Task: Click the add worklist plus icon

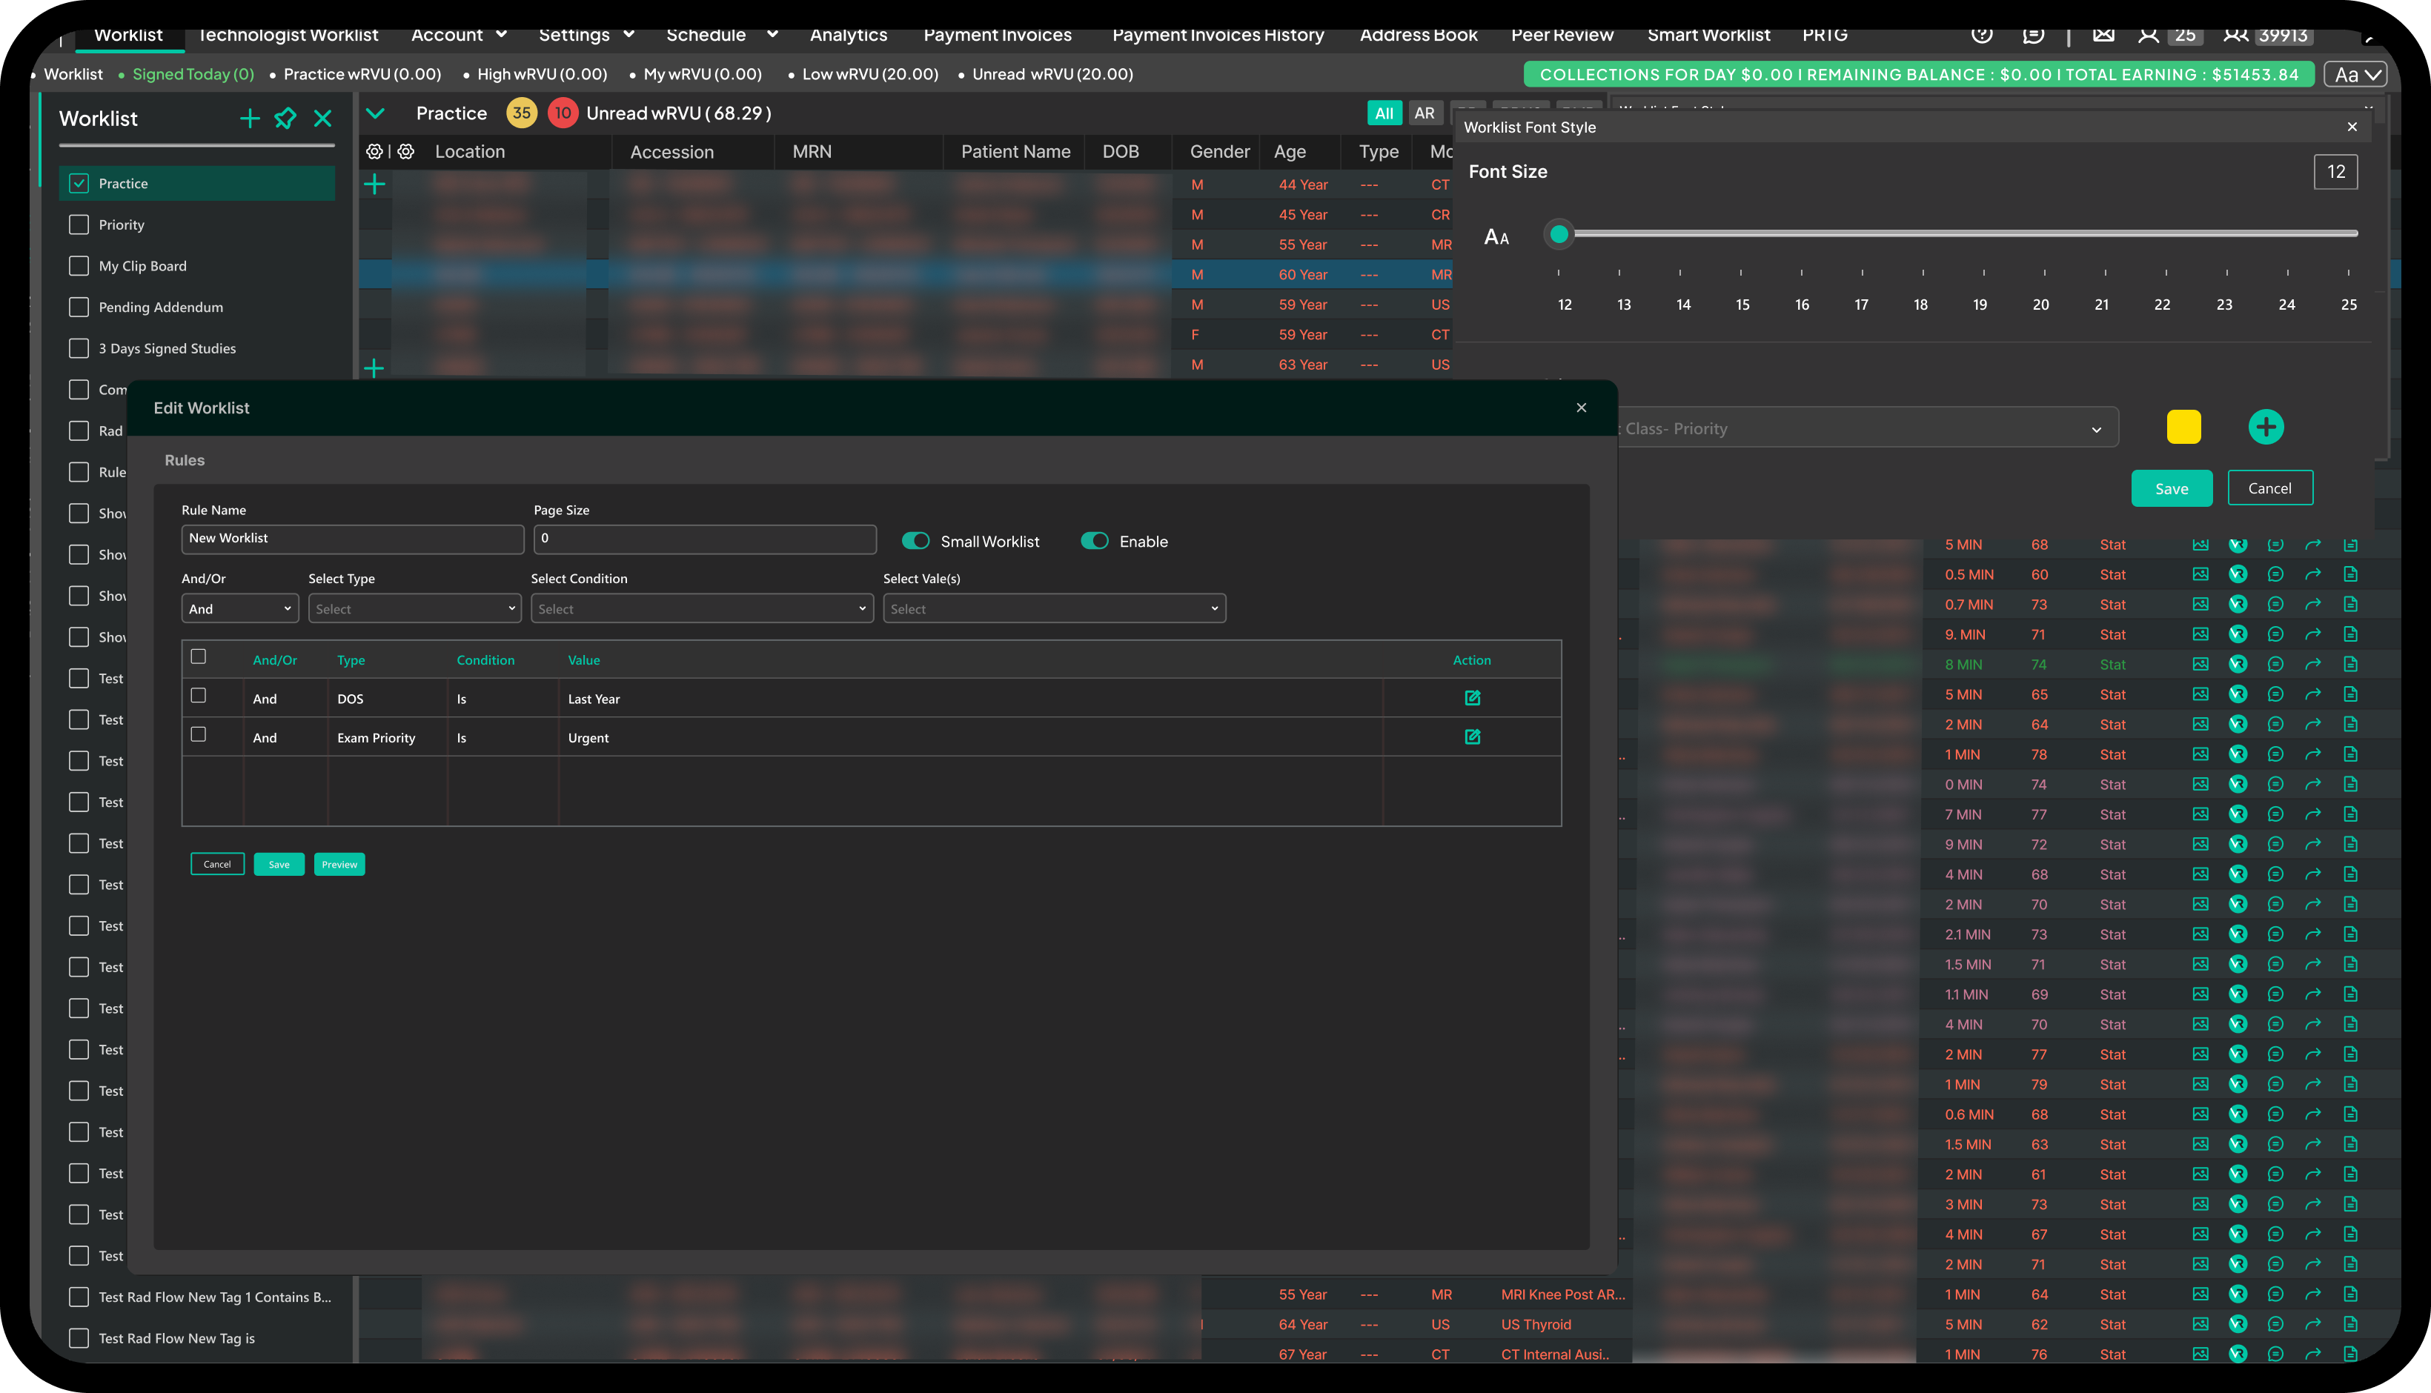Action: tap(250, 119)
